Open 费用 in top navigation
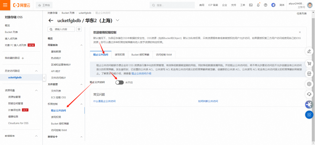Screen dimensions: 315x145 point(202,5)
